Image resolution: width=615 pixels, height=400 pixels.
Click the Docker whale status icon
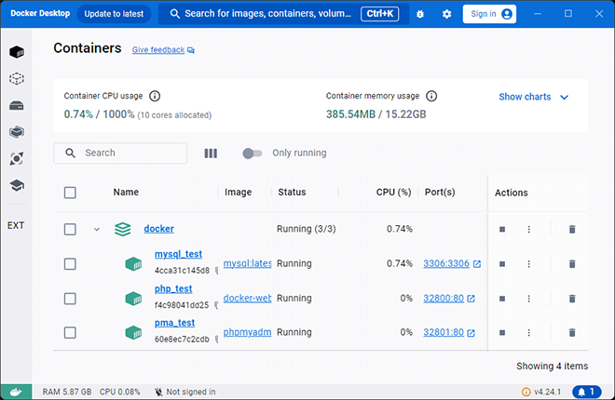[x=16, y=392]
